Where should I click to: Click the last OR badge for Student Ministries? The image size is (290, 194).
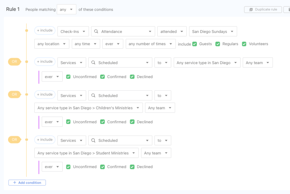click(14, 140)
